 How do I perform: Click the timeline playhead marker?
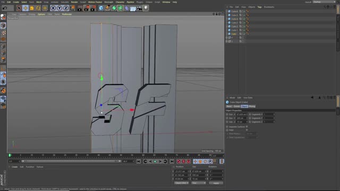10,155
